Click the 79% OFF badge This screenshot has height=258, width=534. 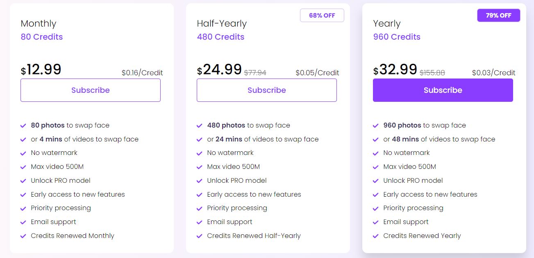(498, 16)
